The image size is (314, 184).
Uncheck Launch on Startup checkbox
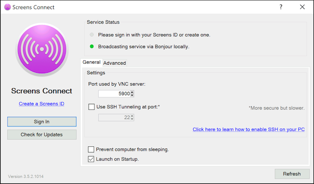(x=91, y=159)
